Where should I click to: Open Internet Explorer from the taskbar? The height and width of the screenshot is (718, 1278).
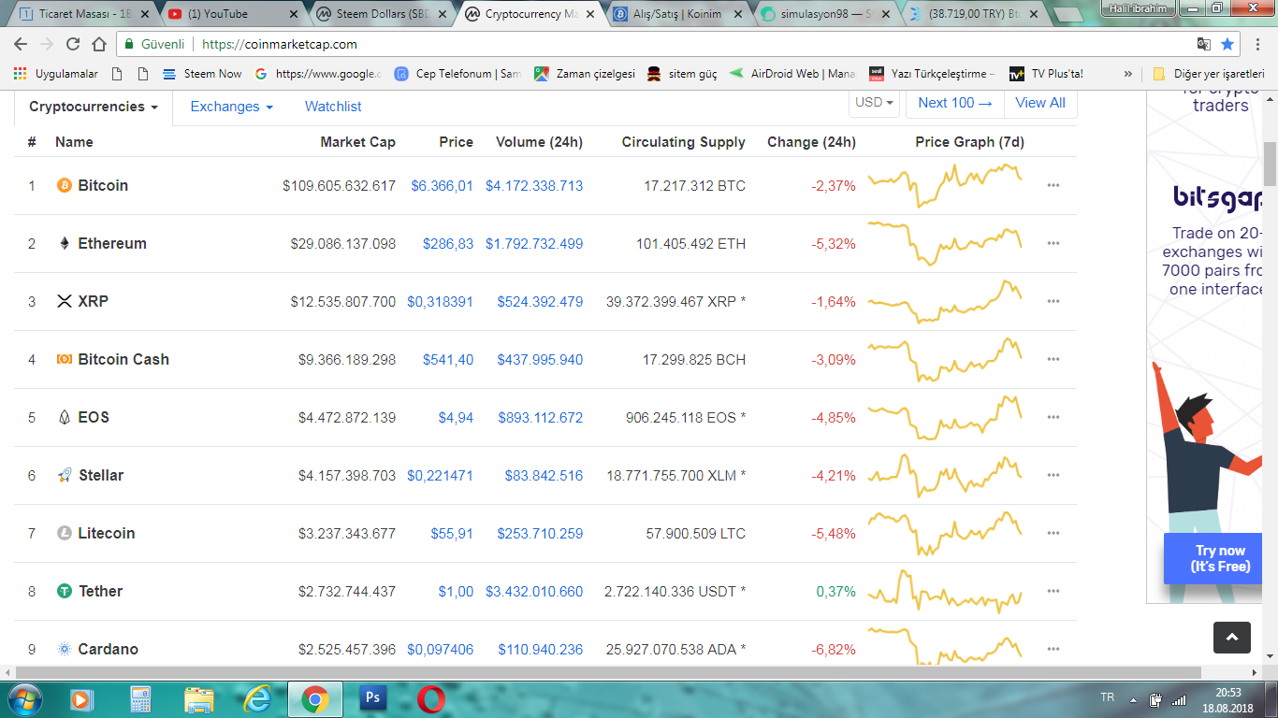point(257,697)
